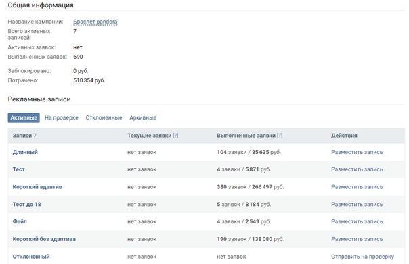Click Разместить запись for Длинный row

(357, 152)
